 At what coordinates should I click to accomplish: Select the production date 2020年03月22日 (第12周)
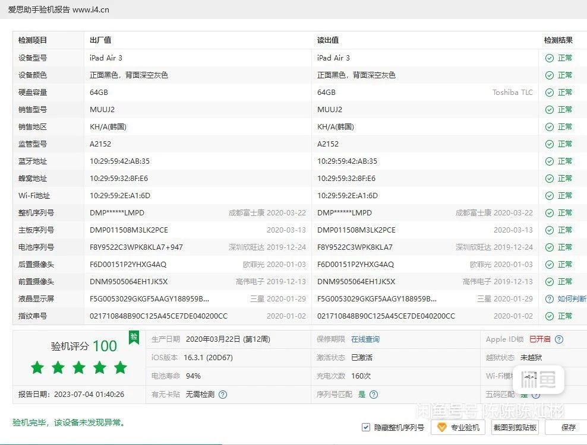click(228, 339)
